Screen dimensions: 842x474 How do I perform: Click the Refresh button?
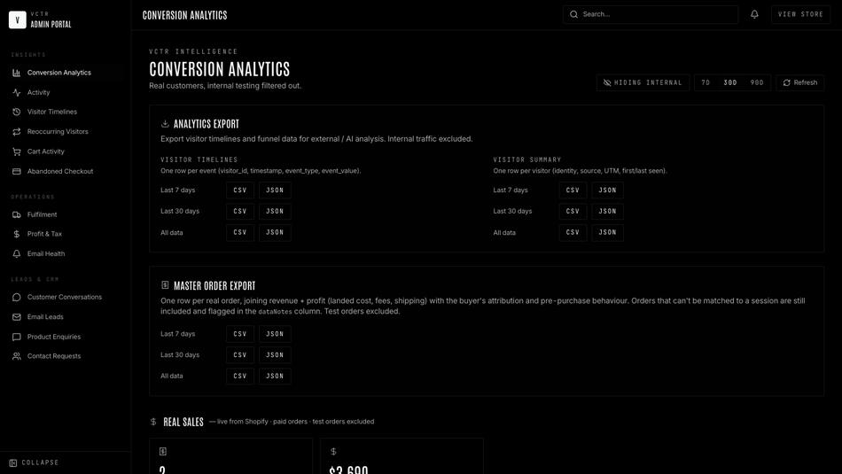pos(800,82)
